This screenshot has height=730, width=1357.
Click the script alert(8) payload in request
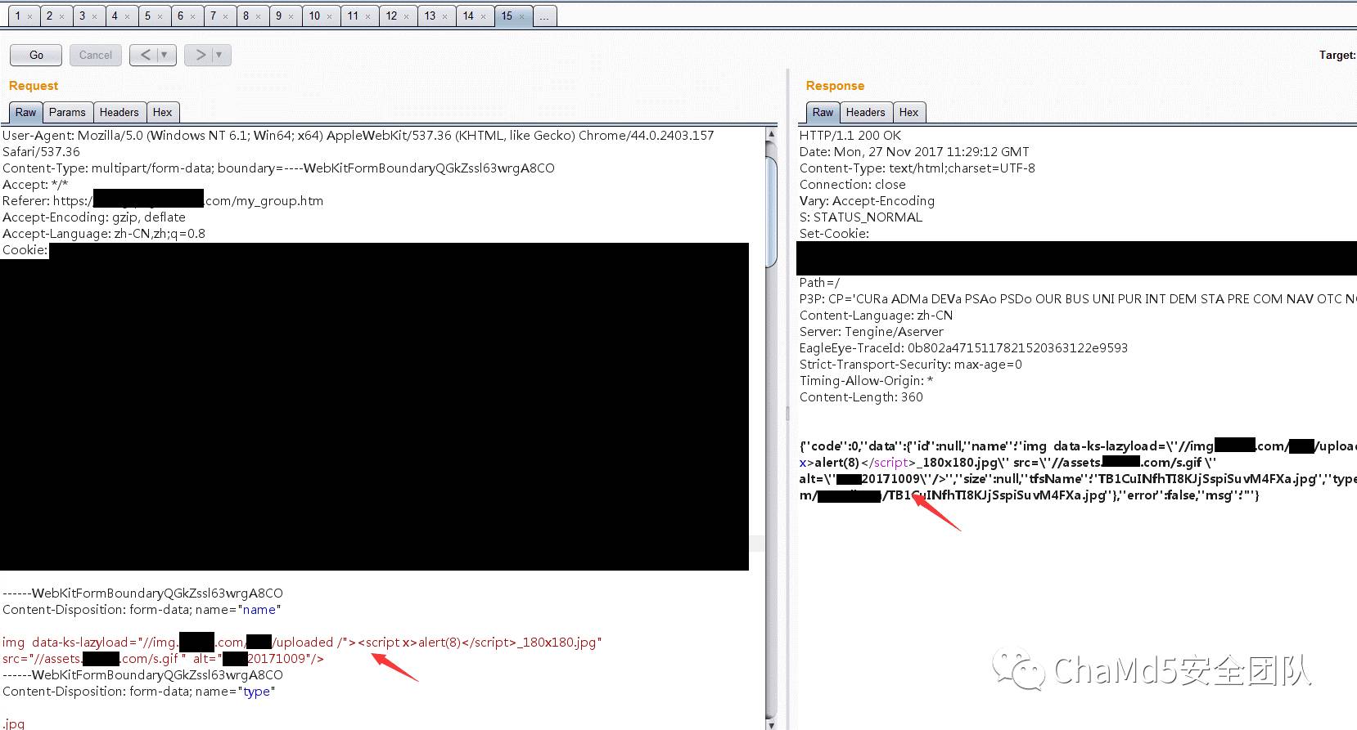pos(438,643)
